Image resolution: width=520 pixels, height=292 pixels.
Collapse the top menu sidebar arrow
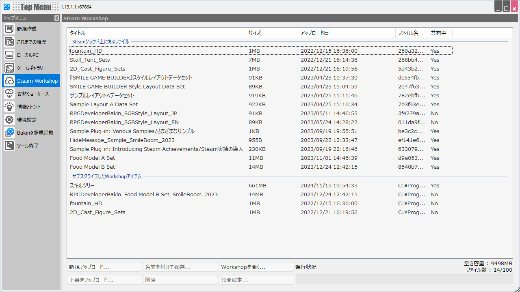coord(57,18)
